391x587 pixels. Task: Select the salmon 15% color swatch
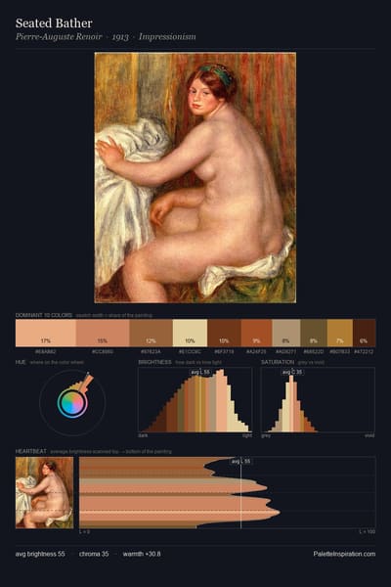click(103, 333)
